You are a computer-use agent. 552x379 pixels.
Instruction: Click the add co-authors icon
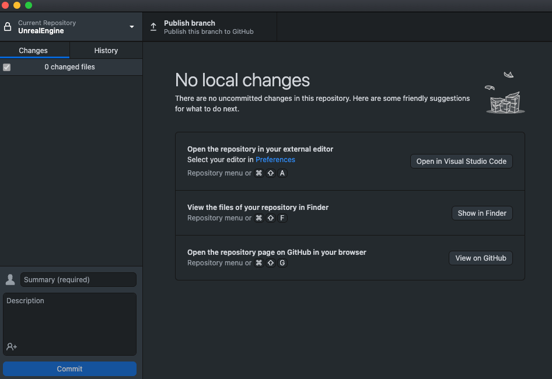tap(12, 346)
